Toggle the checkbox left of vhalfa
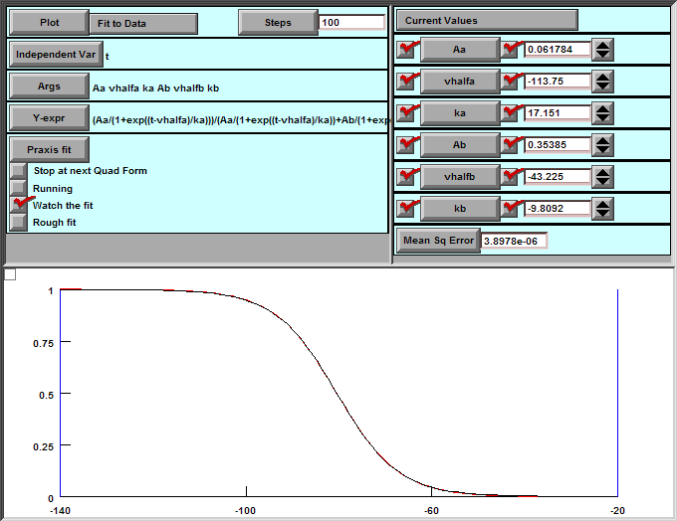Viewport: 677px width, 521px height. (x=406, y=82)
